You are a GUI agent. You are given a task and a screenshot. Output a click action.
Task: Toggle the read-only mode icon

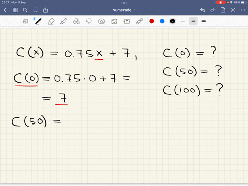point(25,21)
